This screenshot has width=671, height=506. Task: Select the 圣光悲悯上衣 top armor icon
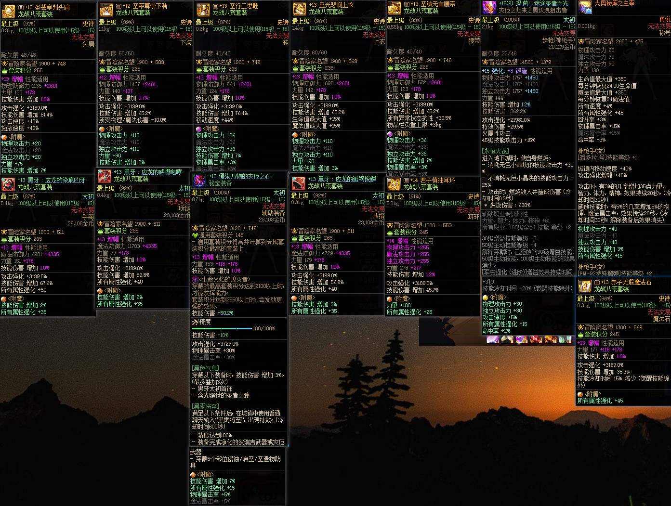pos(299,8)
